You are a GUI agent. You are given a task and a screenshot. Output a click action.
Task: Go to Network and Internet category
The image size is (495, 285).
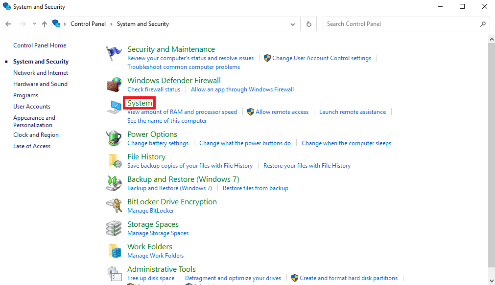[41, 73]
